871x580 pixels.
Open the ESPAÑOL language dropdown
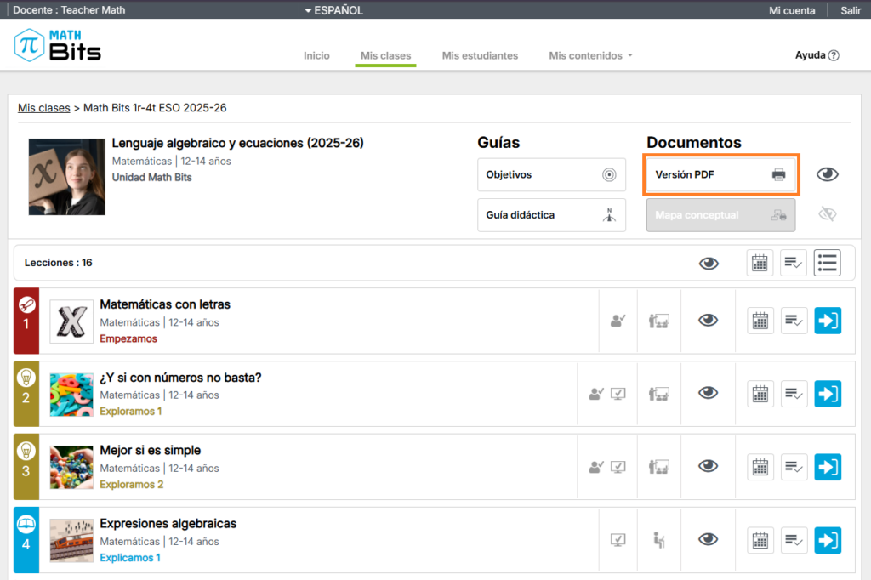pyautogui.click(x=333, y=10)
